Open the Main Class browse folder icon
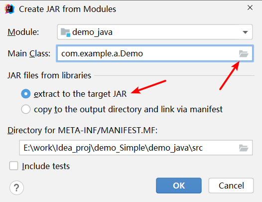 [244, 53]
